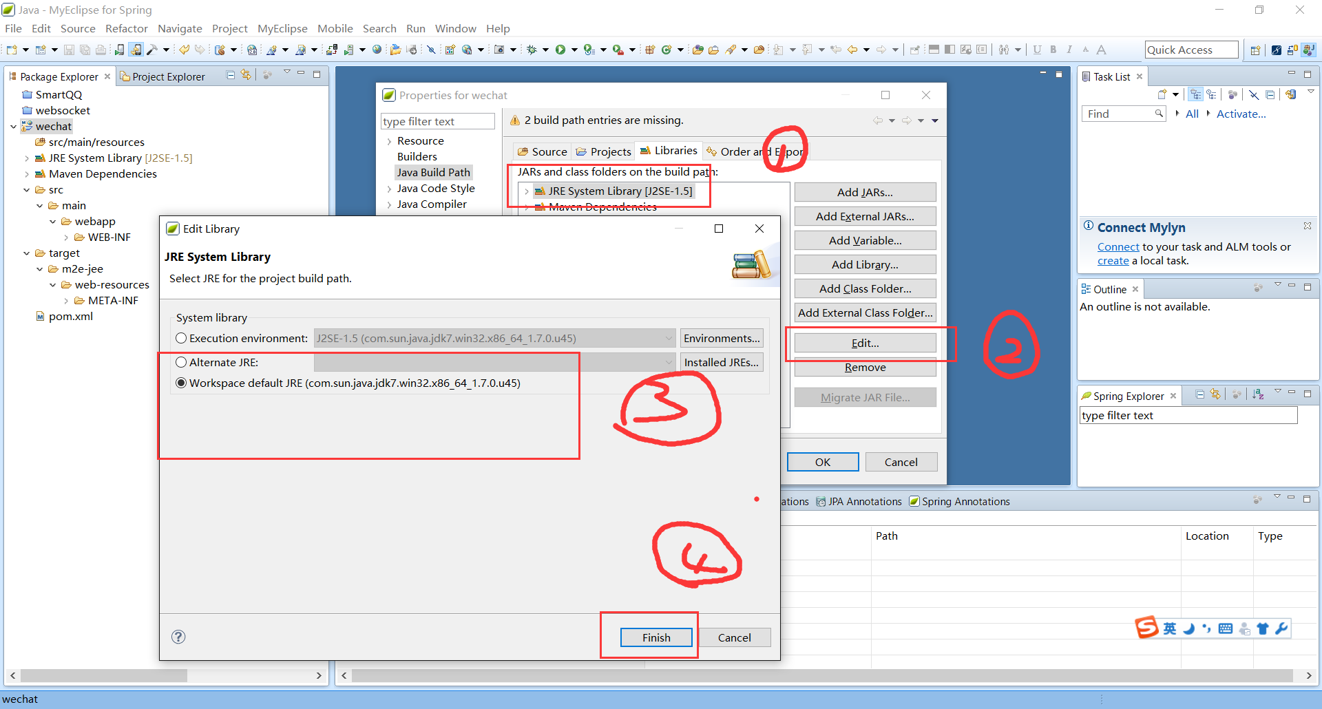Open the Refactor menu
Screen dimensions: 1322x709
click(x=126, y=28)
